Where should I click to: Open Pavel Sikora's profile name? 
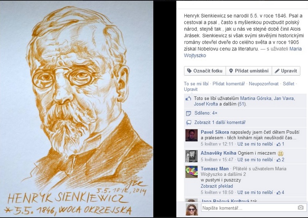[215, 132]
